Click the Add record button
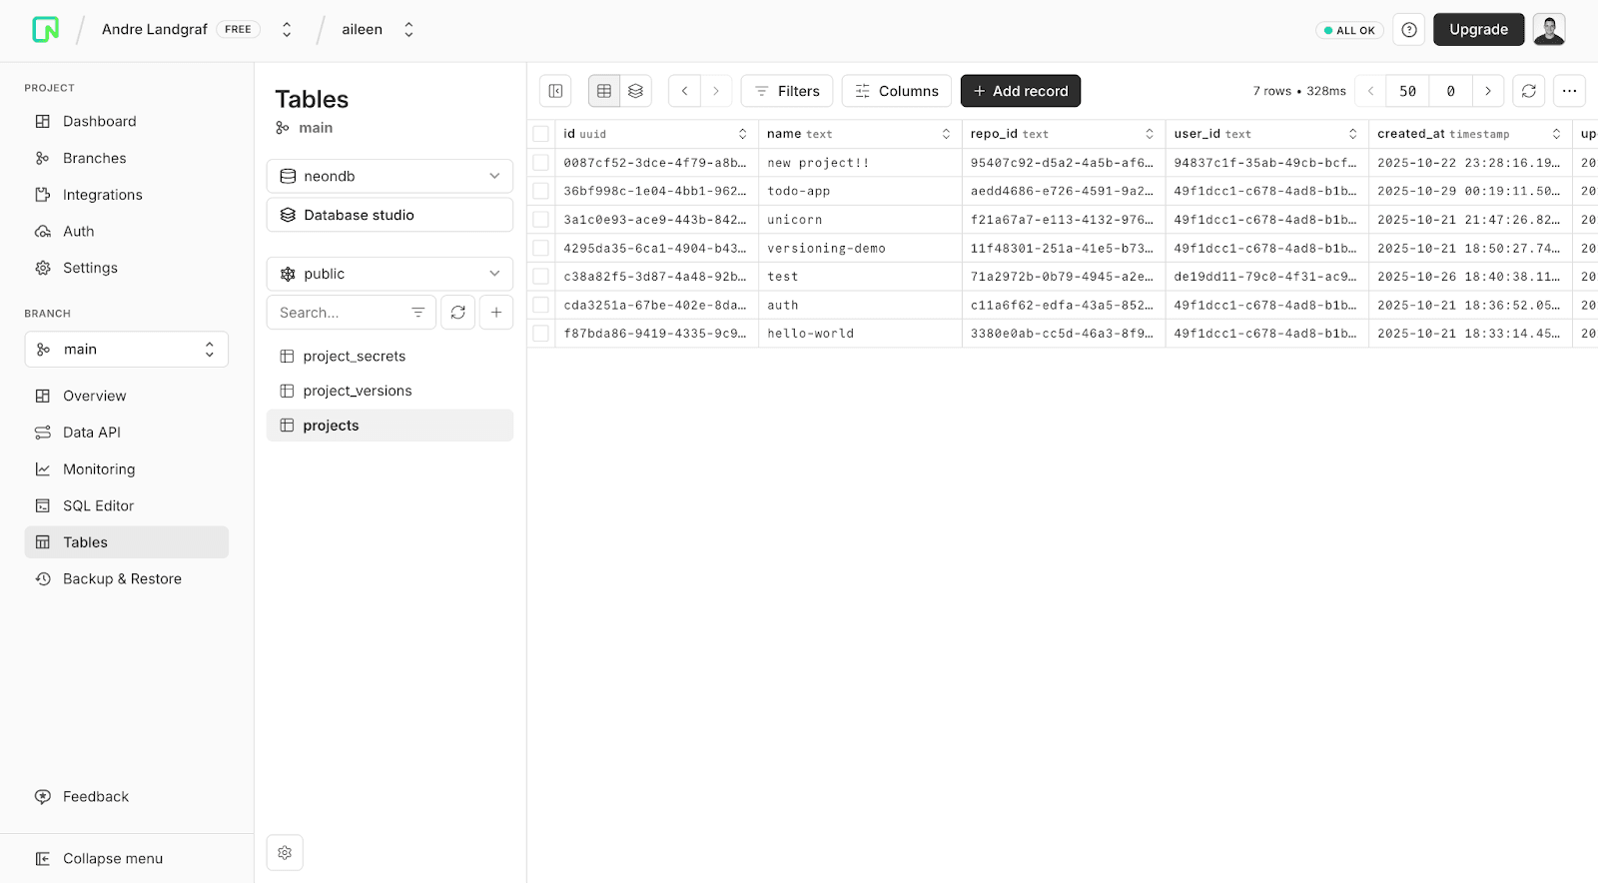 [x=1020, y=91]
